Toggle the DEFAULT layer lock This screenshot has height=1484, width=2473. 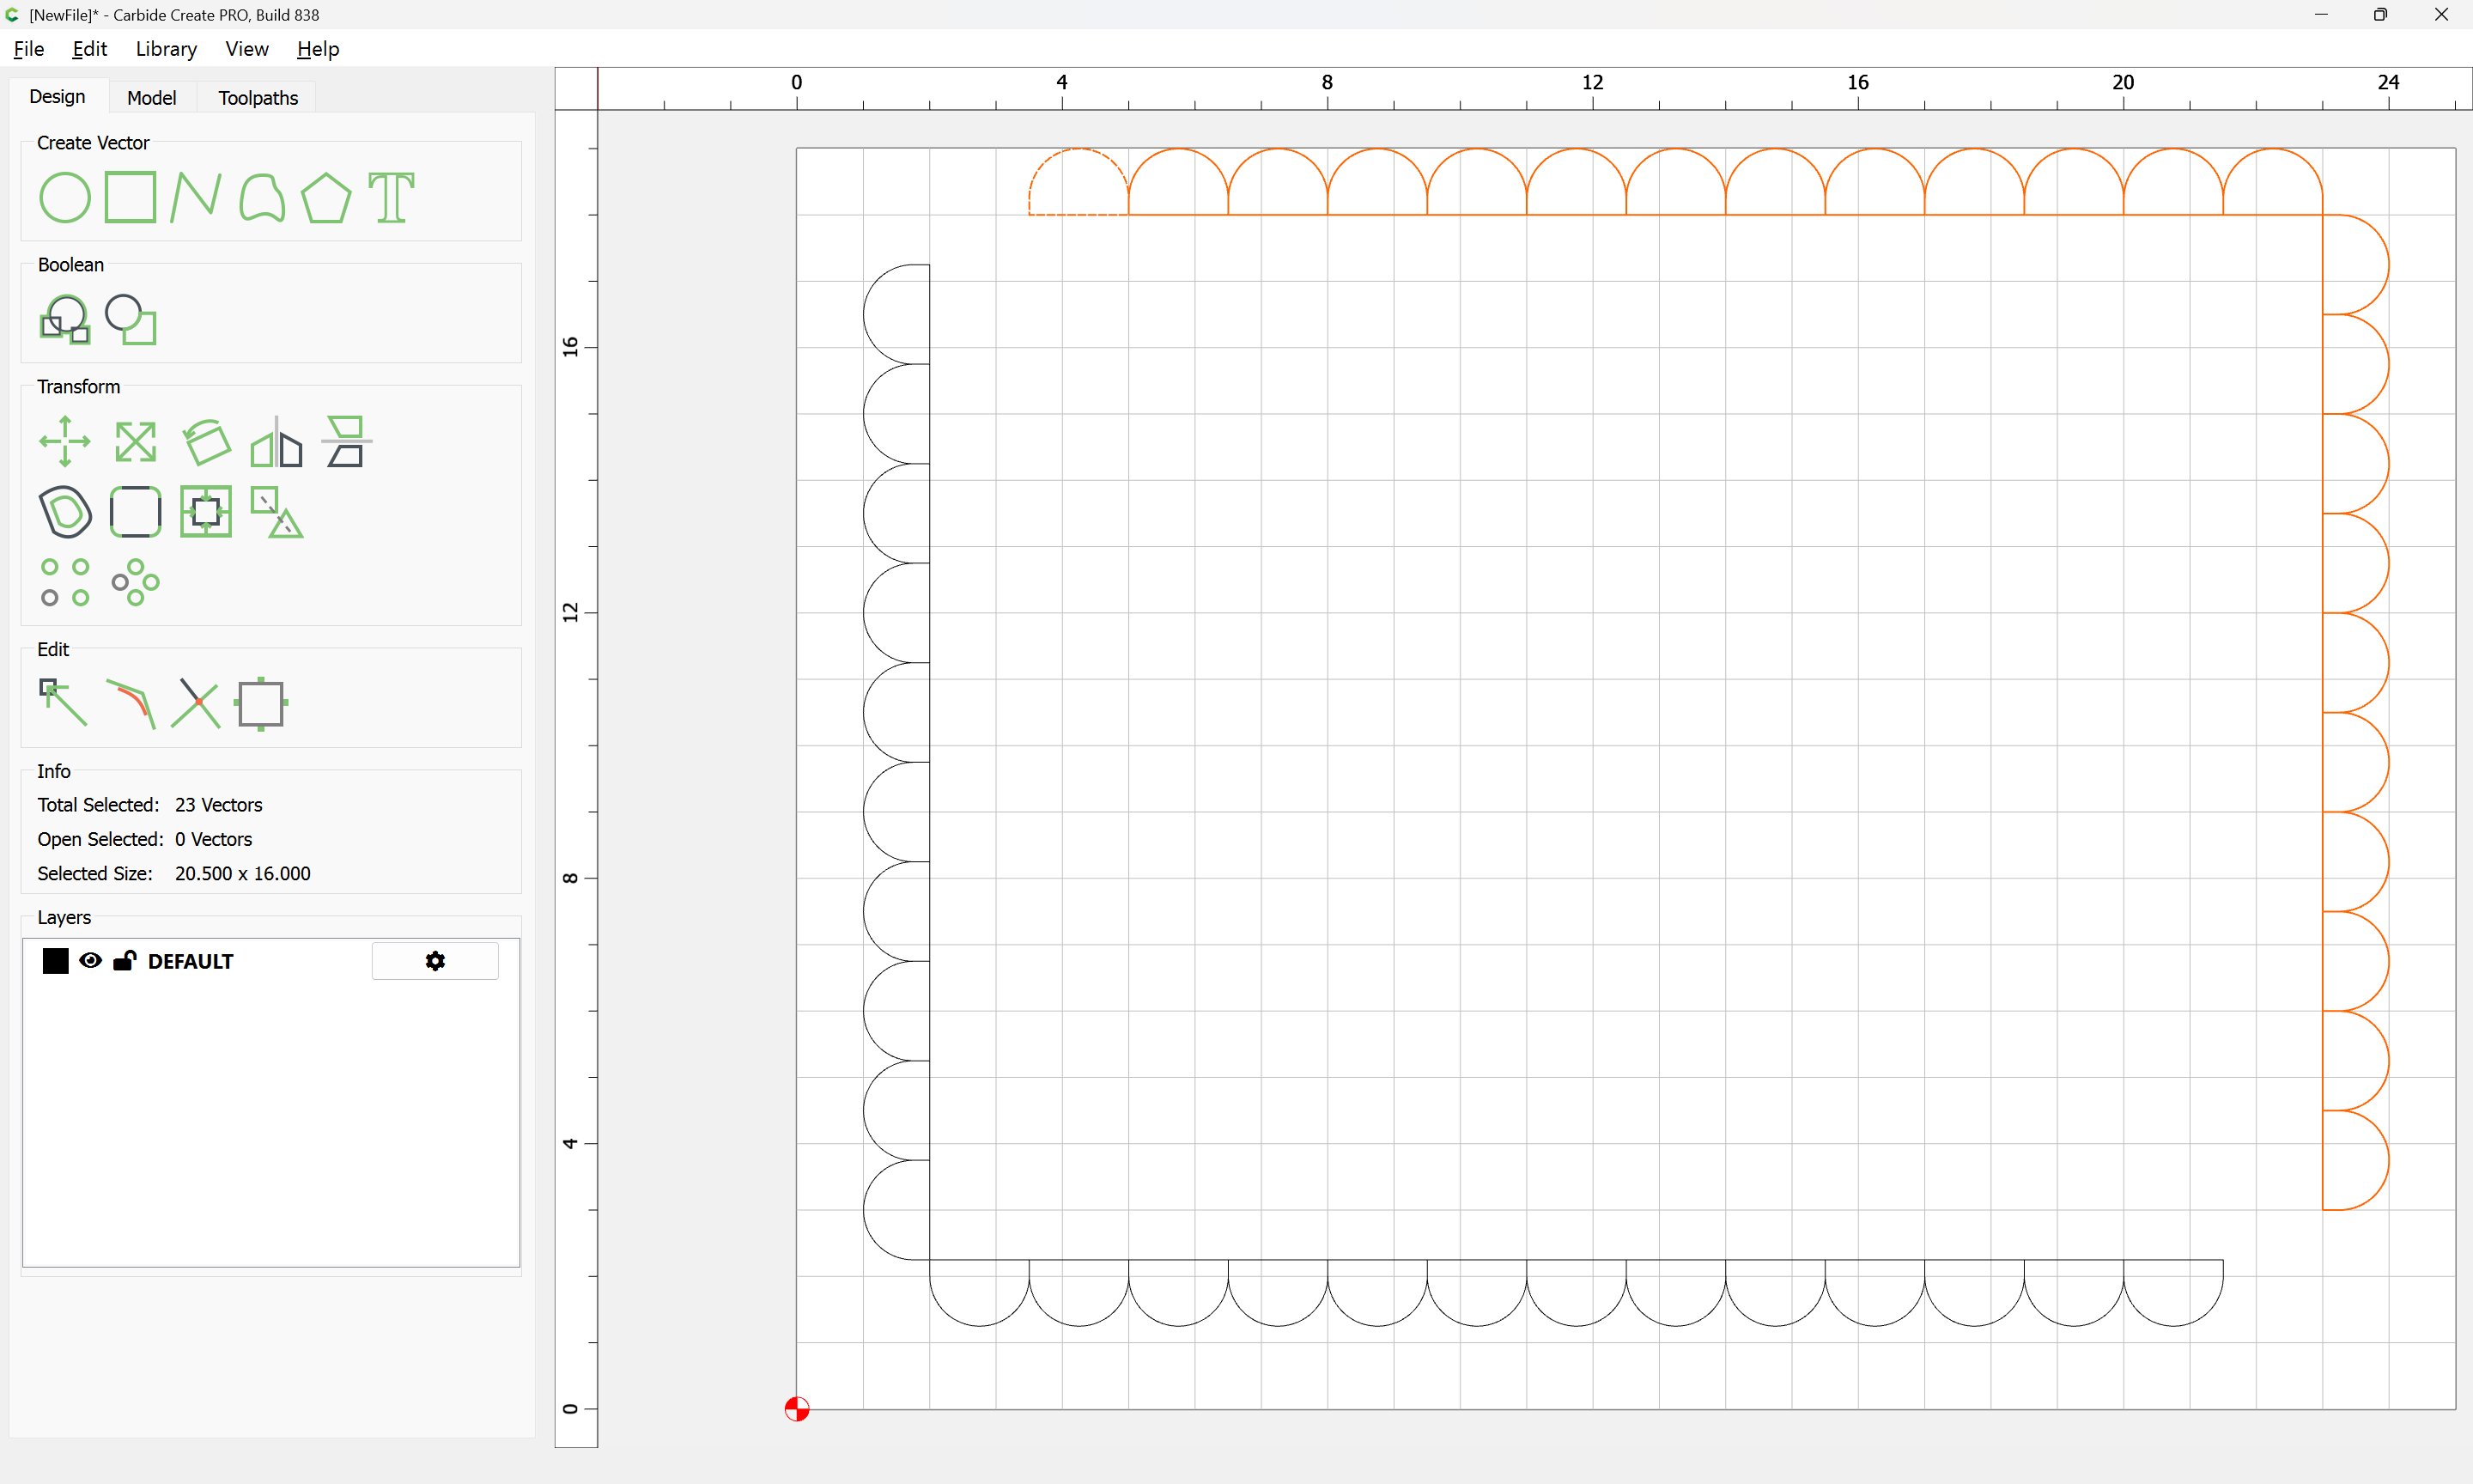coord(124,961)
